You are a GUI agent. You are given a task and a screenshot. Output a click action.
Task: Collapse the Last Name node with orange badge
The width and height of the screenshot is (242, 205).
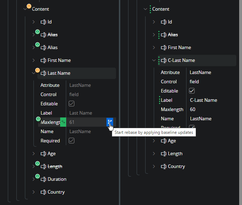point(34,73)
